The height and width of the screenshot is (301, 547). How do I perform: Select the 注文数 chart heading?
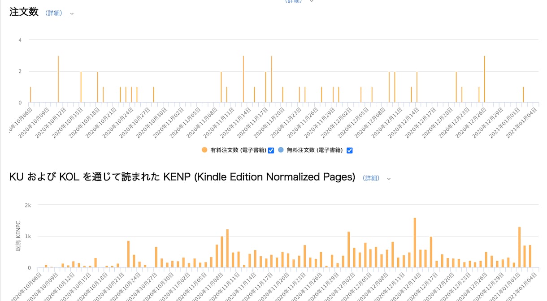[x=24, y=12]
